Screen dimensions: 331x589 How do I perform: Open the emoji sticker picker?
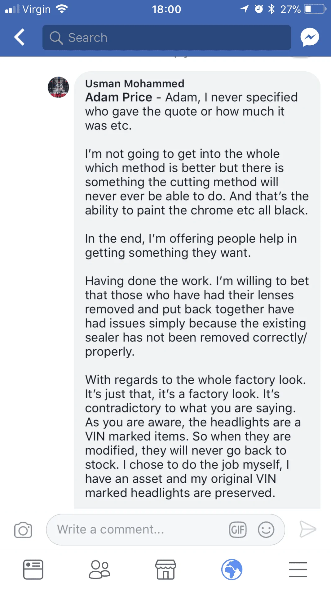point(266,529)
